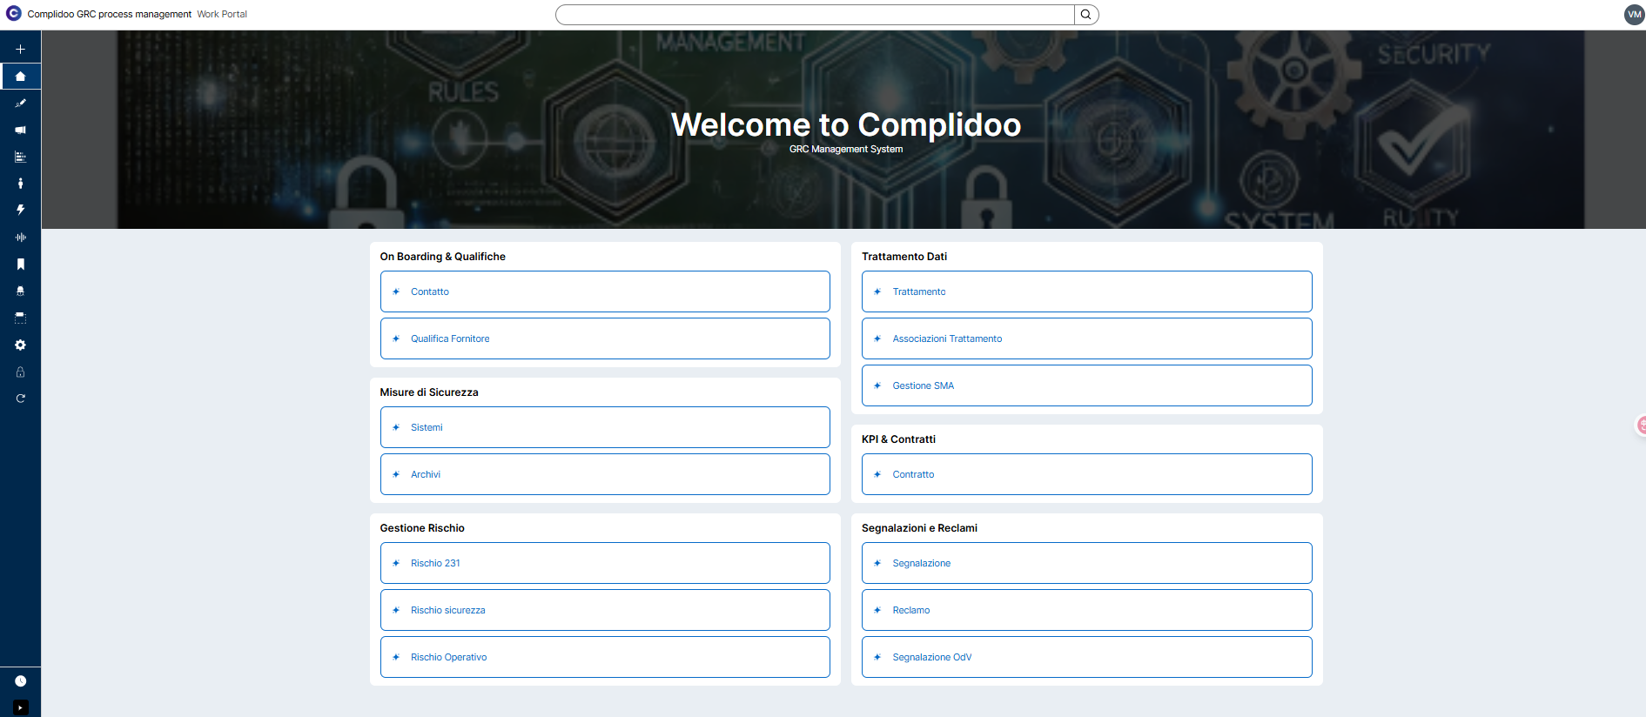Click the audio waveform sidebar icon

20,238
